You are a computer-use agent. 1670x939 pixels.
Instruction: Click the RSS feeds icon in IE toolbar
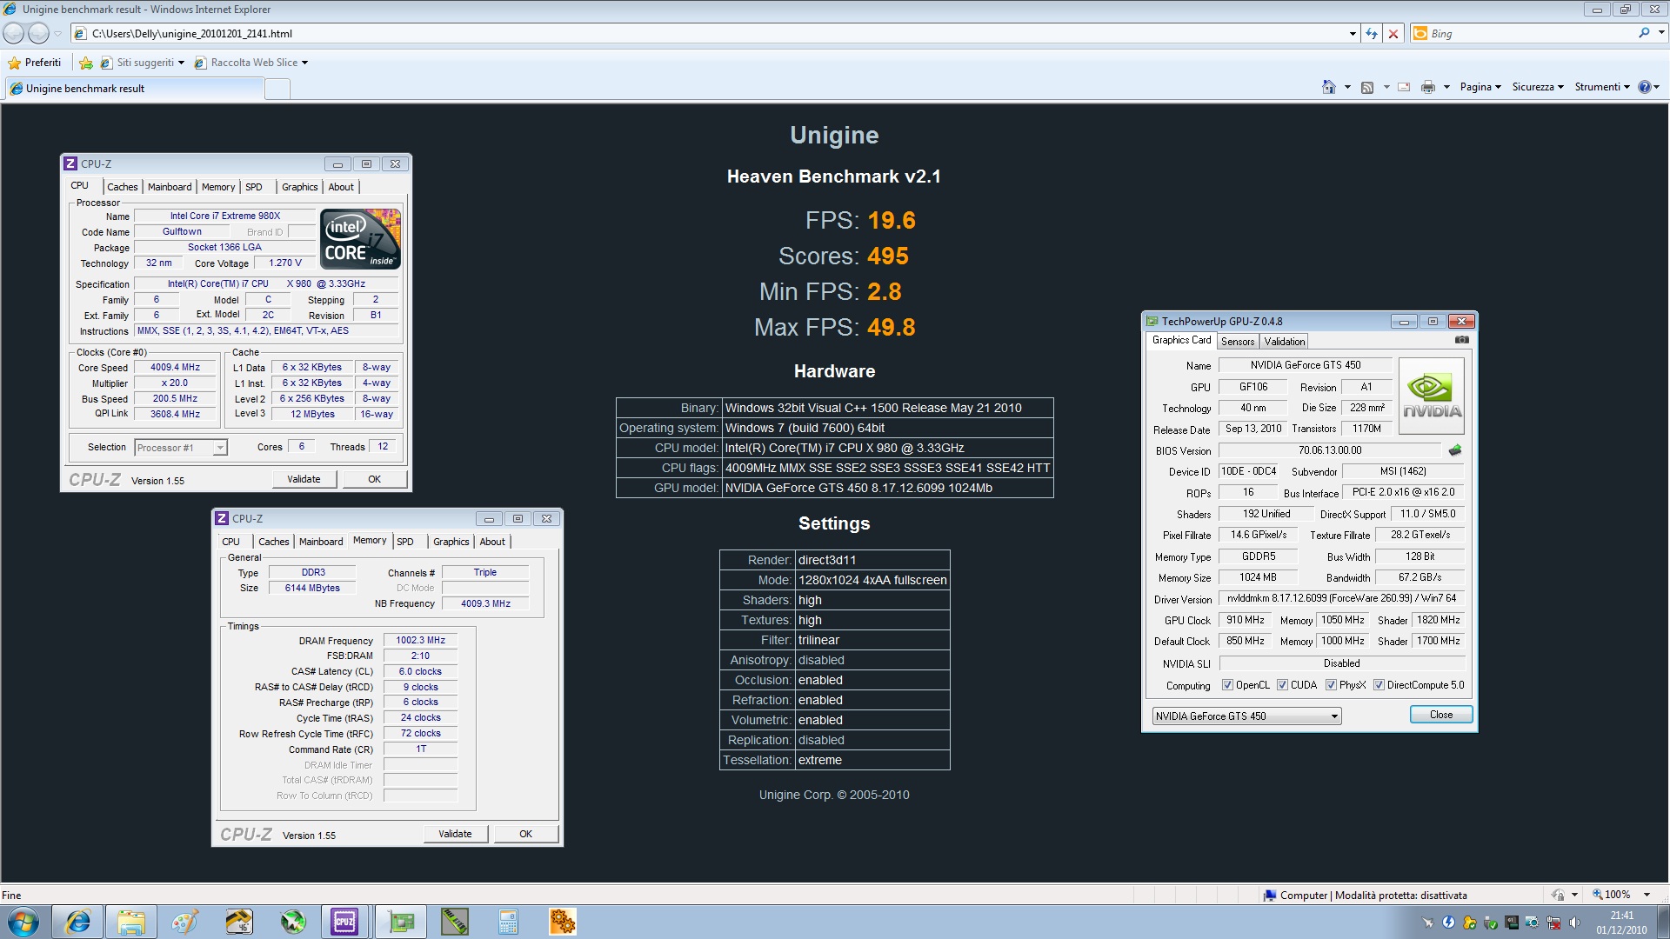tap(1367, 87)
